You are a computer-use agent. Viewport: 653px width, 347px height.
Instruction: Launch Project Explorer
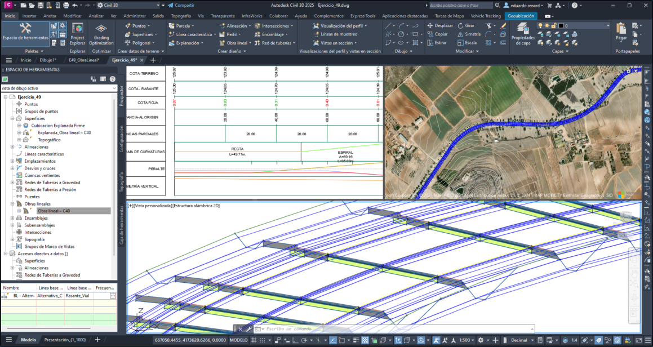click(x=77, y=34)
